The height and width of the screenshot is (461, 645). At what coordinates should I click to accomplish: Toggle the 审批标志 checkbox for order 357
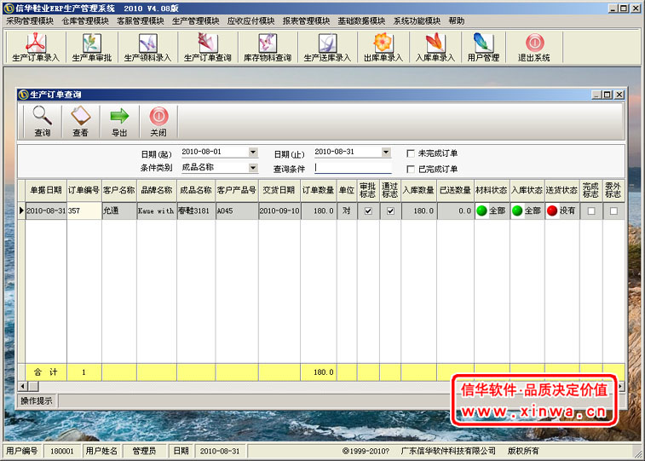368,211
